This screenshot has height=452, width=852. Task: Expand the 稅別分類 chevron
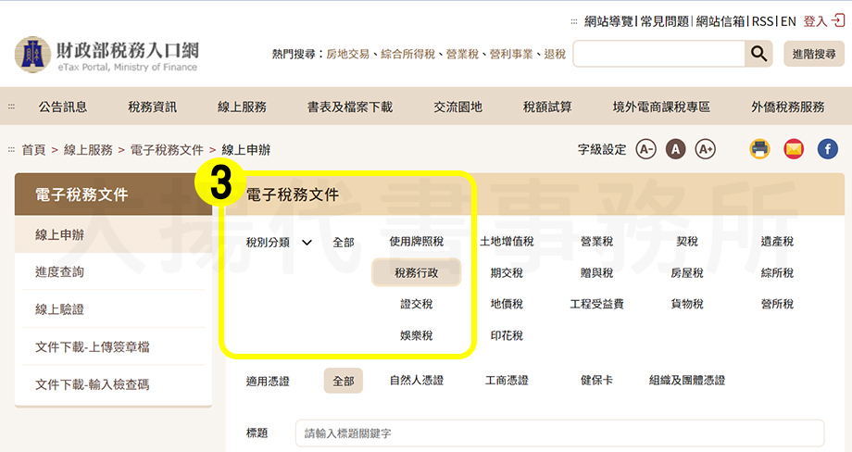click(x=307, y=243)
